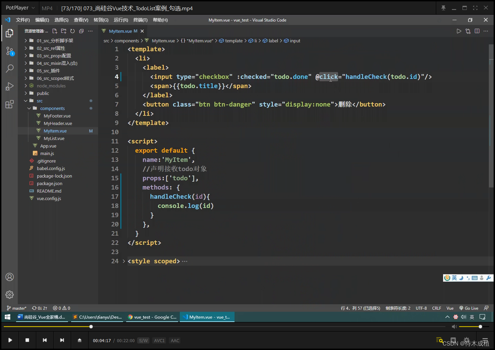This screenshot has height=350, width=495.
Task: Synchronize changes in status bar
Action: [40, 308]
